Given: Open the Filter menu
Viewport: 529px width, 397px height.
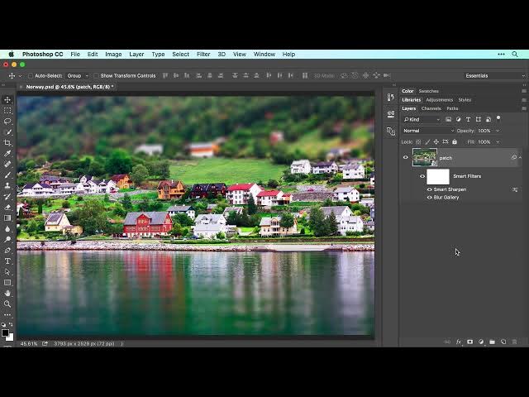Looking at the screenshot, I should (203, 54).
